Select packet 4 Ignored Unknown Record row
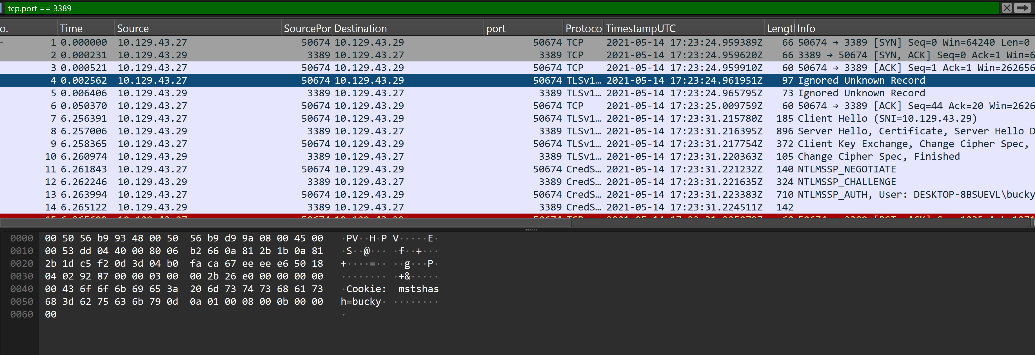This screenshot has width=1035, height=355. tap(518, 80)
